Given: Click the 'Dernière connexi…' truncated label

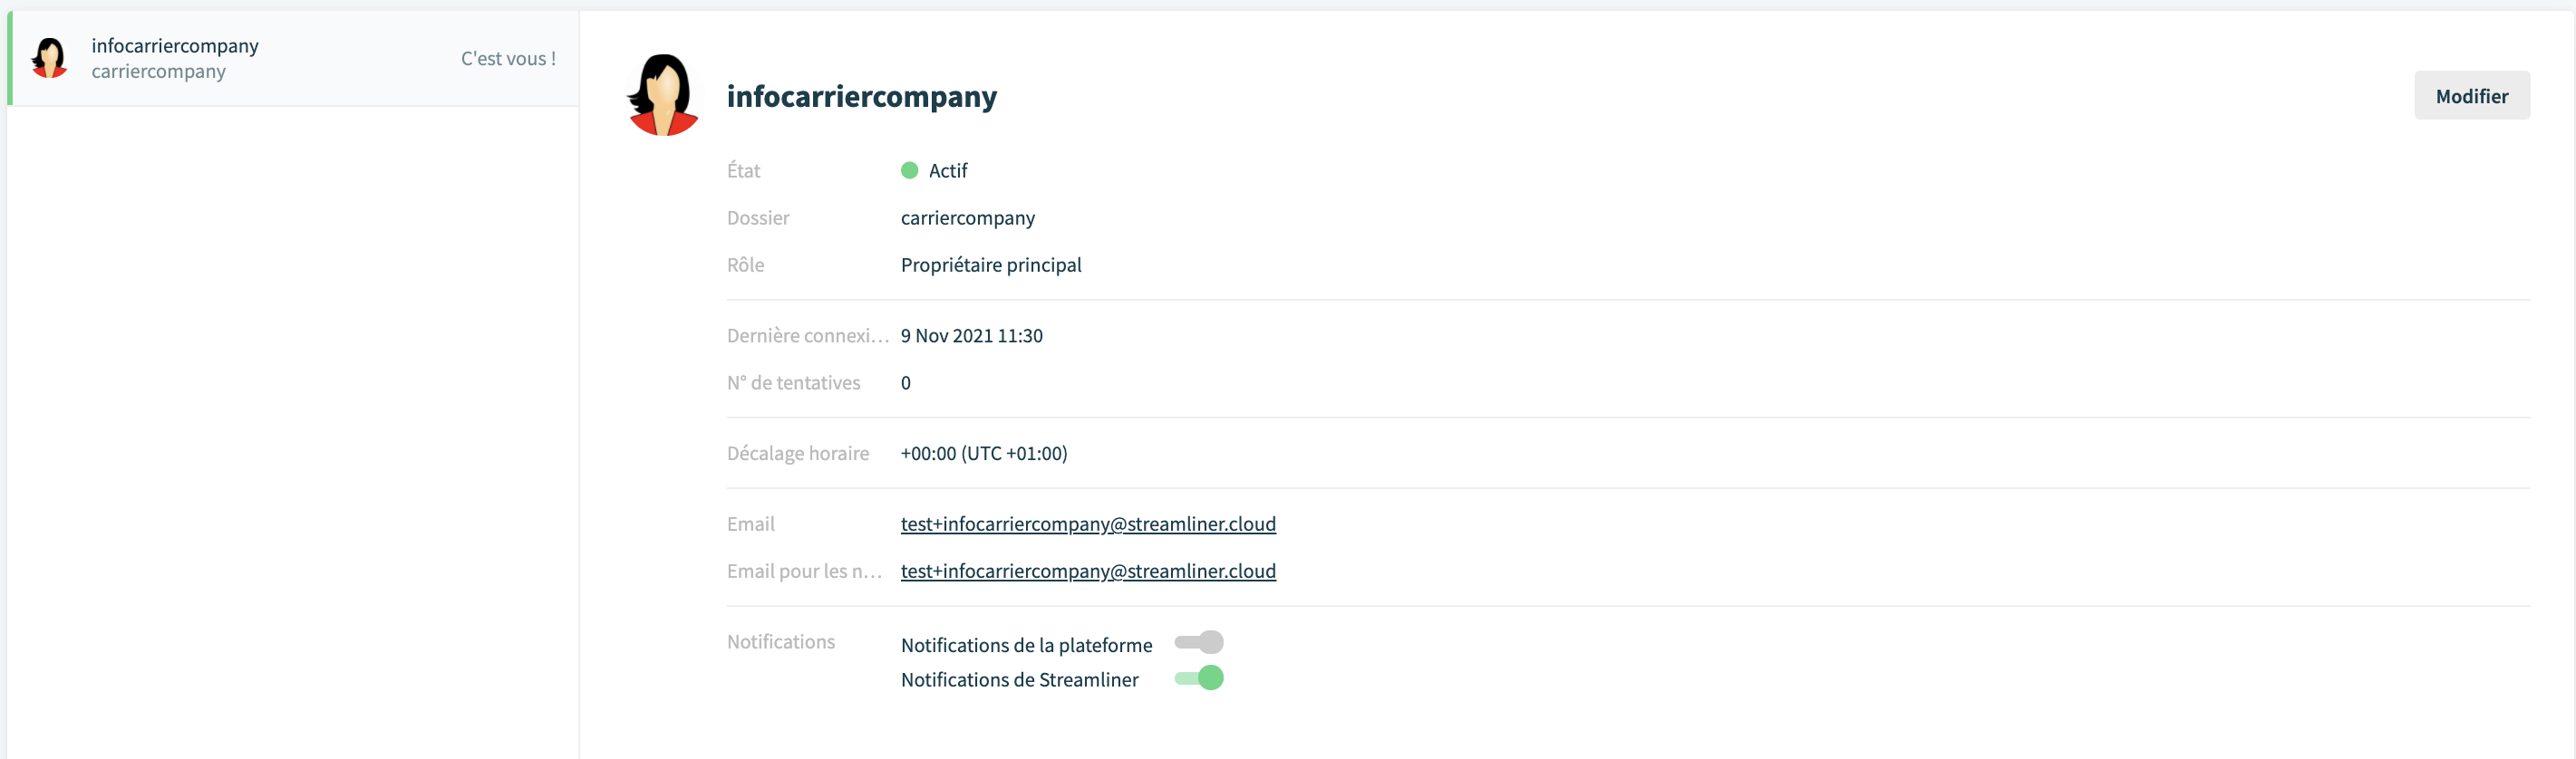Looking at the screenshot, I should pyautogui.click(x=808, y=337).
